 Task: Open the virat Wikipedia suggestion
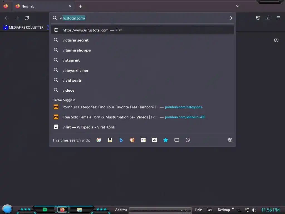[x=142, y=127]
